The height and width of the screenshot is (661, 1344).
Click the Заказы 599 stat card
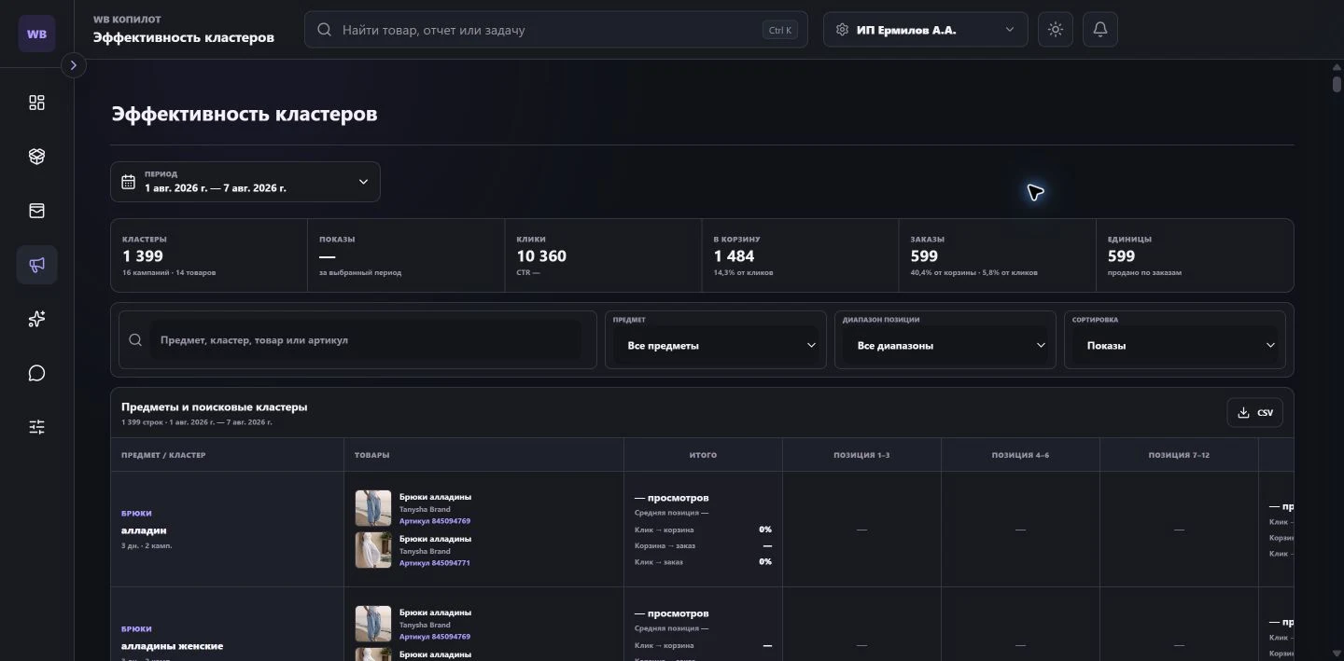coord(997,255)
